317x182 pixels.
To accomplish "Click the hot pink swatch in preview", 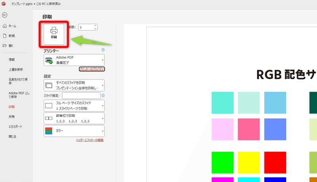I will 249,129.
